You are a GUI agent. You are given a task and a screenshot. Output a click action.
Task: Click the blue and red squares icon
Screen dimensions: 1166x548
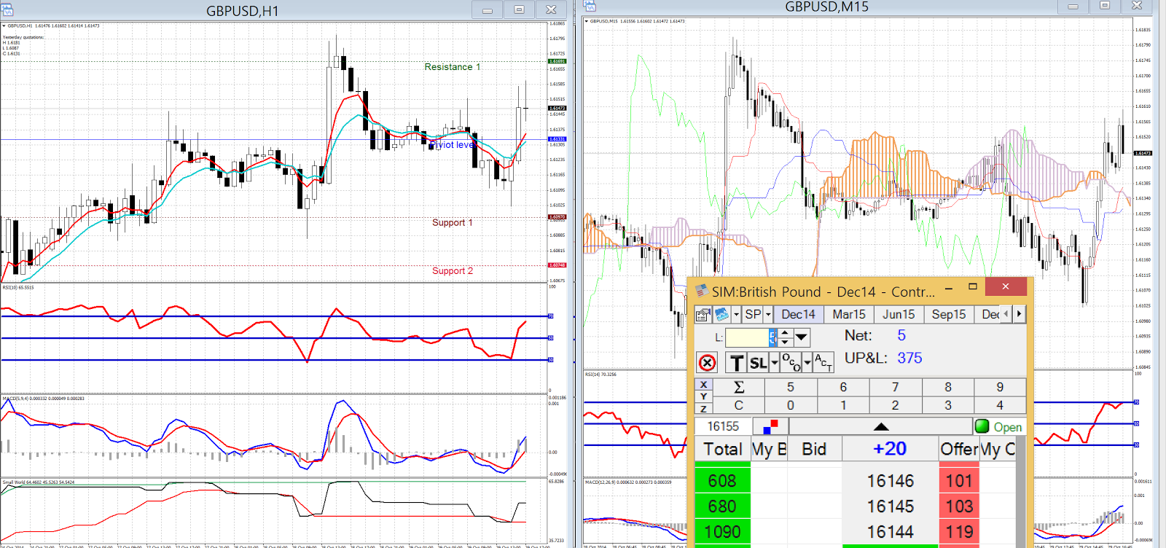click(770, 426)
